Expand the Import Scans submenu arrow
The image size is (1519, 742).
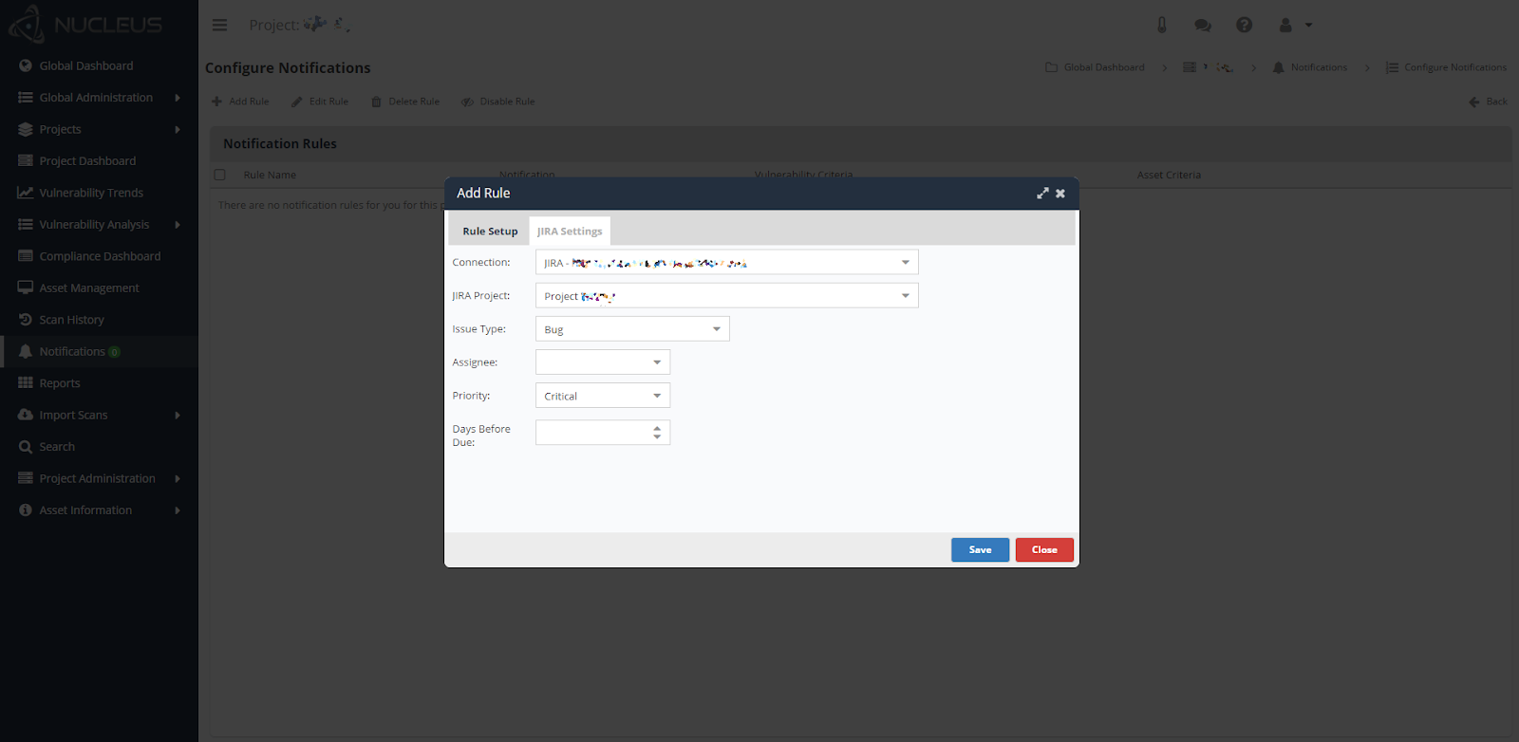(178, 415)
